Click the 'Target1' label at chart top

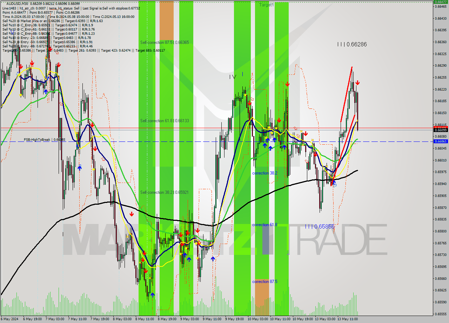click(267, 5)
